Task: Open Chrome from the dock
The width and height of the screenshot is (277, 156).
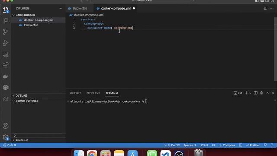Action: [x=92, y=153]
